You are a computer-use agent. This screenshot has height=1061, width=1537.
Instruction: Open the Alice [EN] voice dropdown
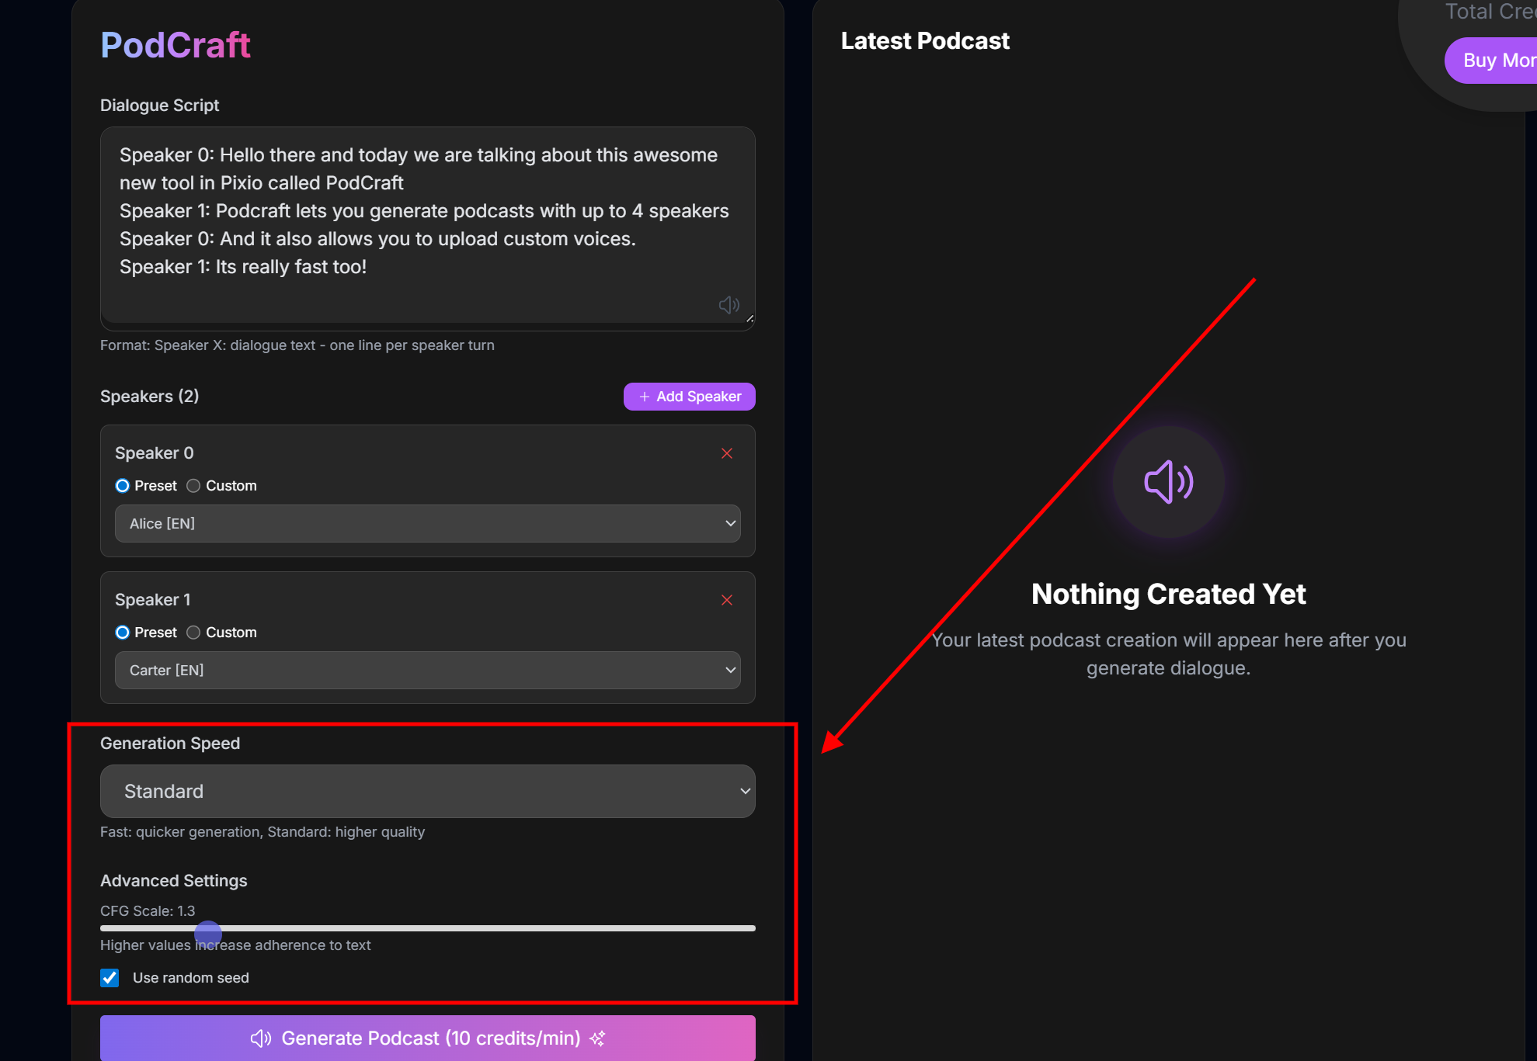click(x=428, y=524)
